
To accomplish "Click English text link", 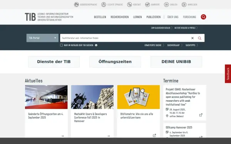I will [x=174, y=5].
